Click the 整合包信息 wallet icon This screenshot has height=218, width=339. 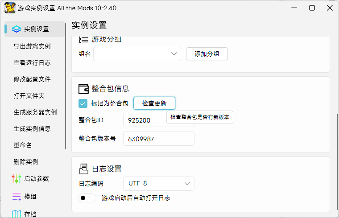[83, 88]
